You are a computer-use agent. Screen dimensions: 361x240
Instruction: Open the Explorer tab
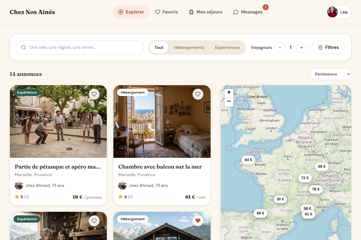131,12
